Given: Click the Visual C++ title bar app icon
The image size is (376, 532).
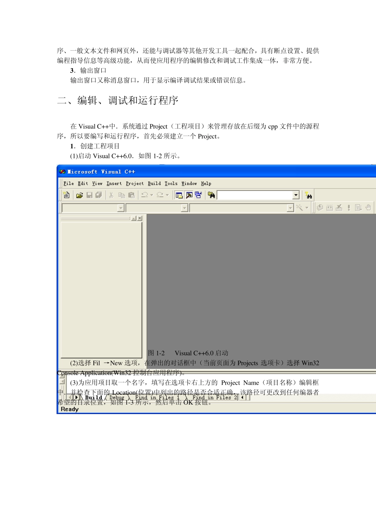Looking at the screenshot, I should coord(62,172).
